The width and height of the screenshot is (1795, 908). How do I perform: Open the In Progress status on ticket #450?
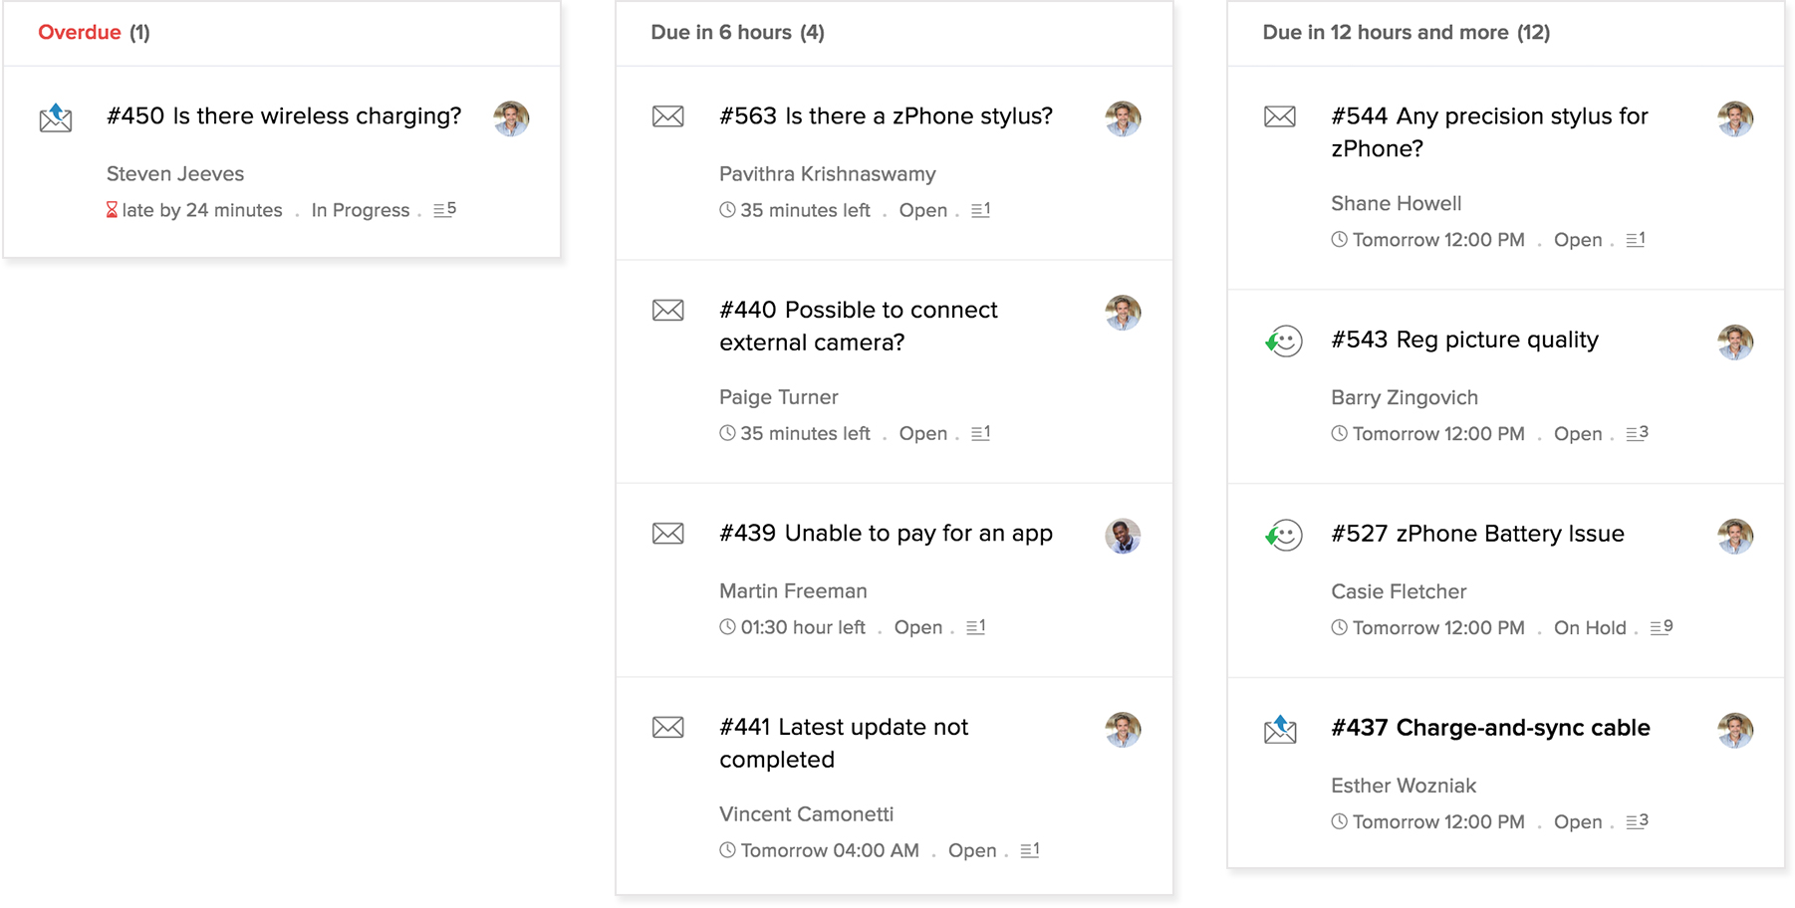click(360, 209)
